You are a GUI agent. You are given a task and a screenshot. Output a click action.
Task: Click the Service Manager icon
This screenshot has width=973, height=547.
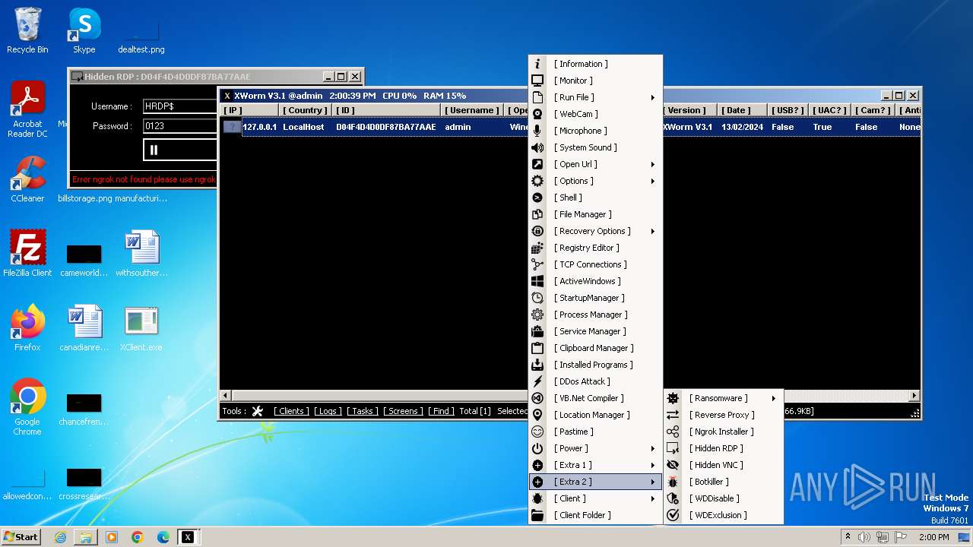coord(537,331)
